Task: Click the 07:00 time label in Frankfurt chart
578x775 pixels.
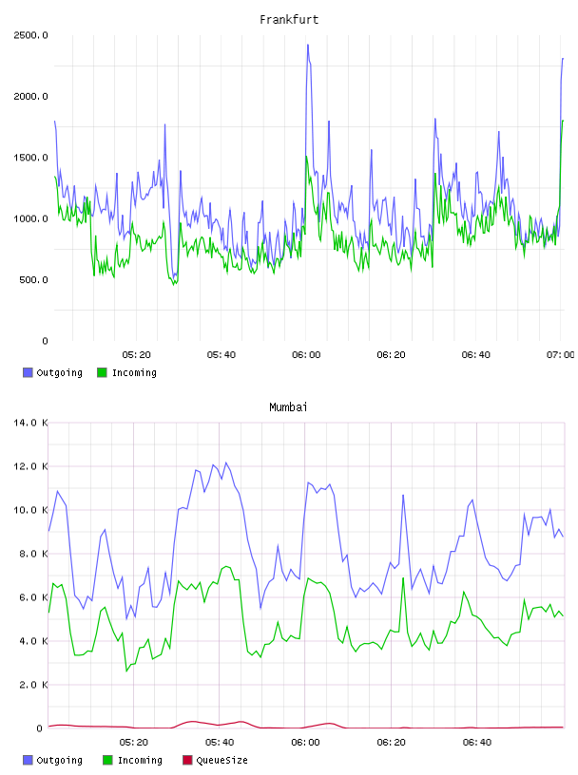Action: (561, 355)
